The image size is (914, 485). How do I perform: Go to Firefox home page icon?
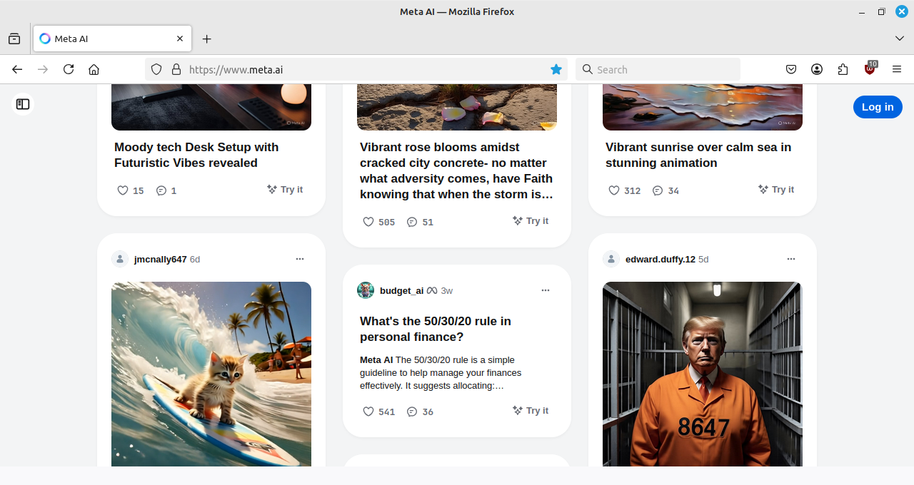click(x=94, y=69)
